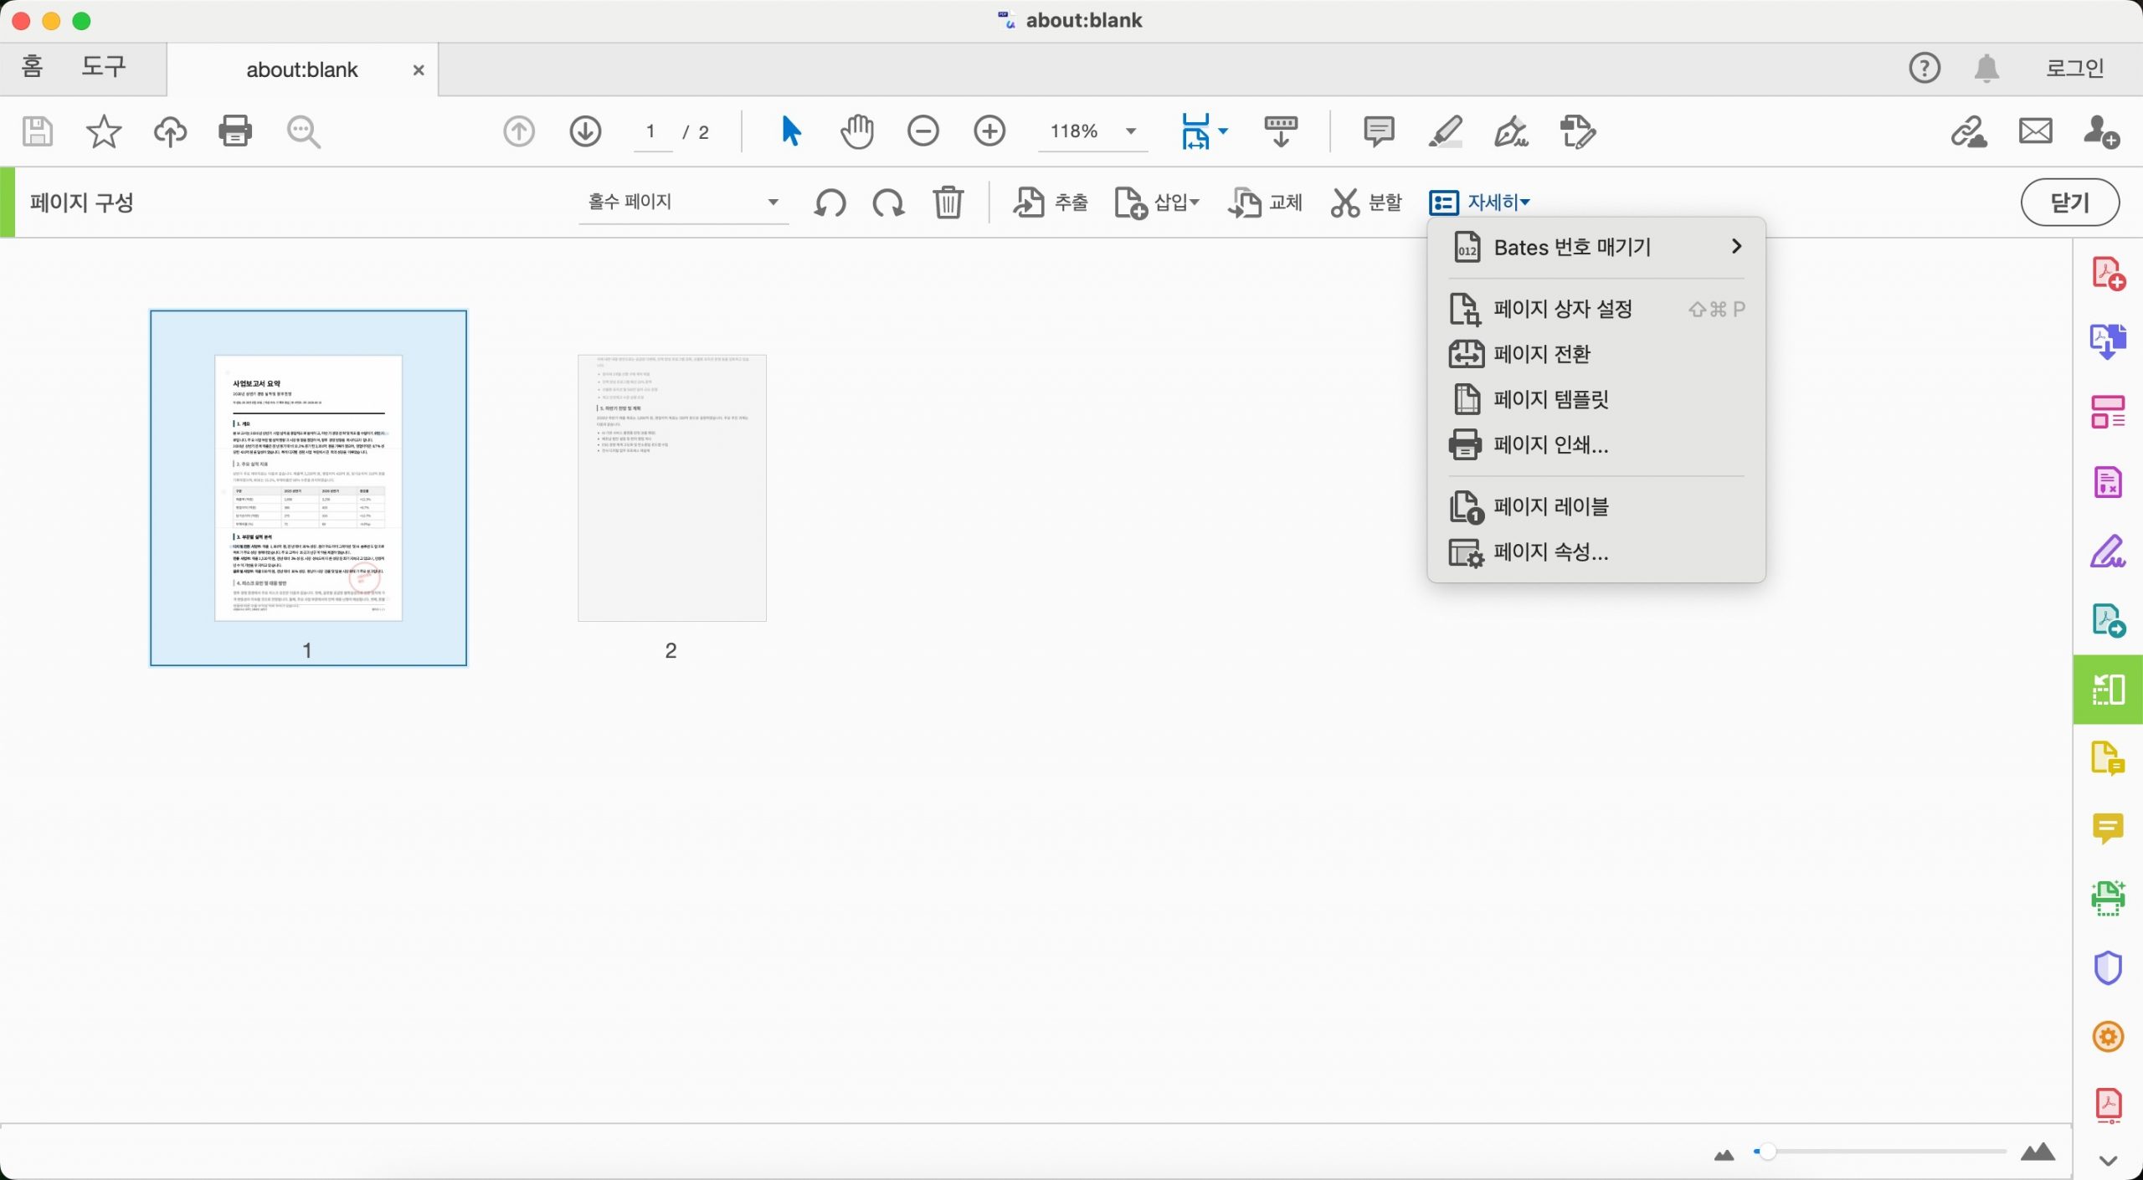Delete selected pages with trash icon
The height and width of the screenshot is (1180, 2143).
click(948, 203)
